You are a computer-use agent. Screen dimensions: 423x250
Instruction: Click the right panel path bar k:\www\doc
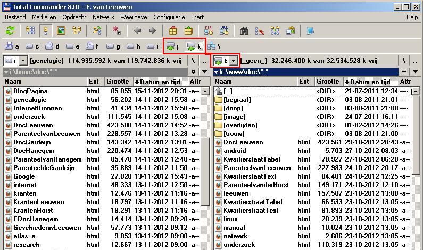coord(305,71)
